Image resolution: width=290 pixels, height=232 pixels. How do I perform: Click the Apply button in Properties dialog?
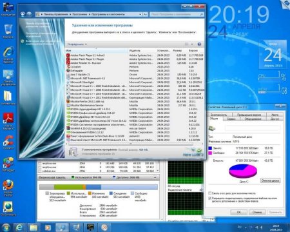[275, 212]
